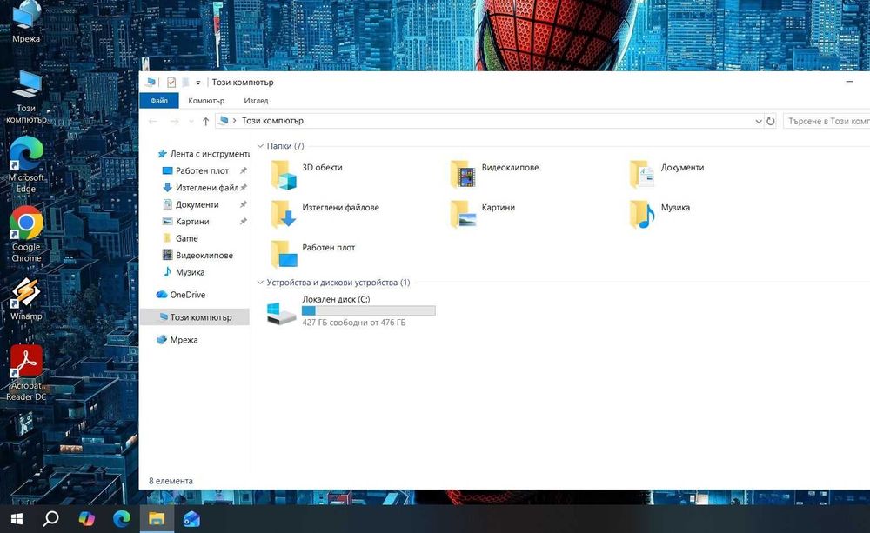Switch to the Изглед ribbon tab
The width and height of the screenshot is (870, 533).
point(256,100)
